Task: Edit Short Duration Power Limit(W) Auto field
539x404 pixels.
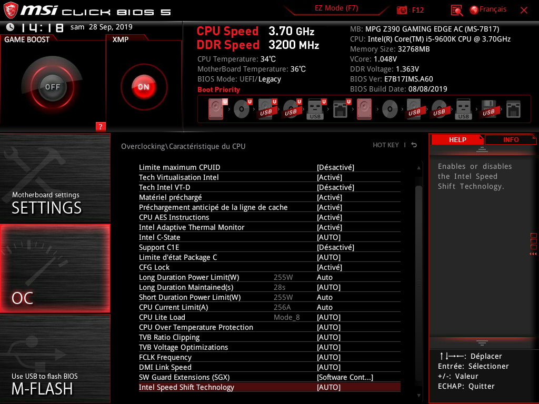Action: [x=324, y=297]
